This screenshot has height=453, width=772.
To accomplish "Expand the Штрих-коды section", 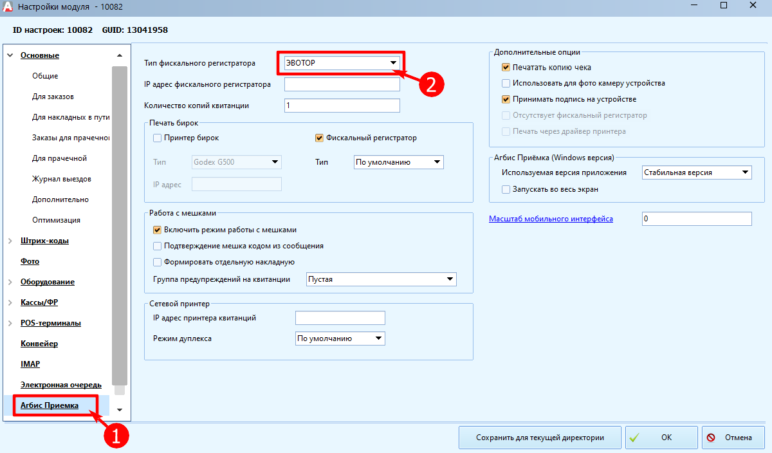I will click(x=10, y=241).
